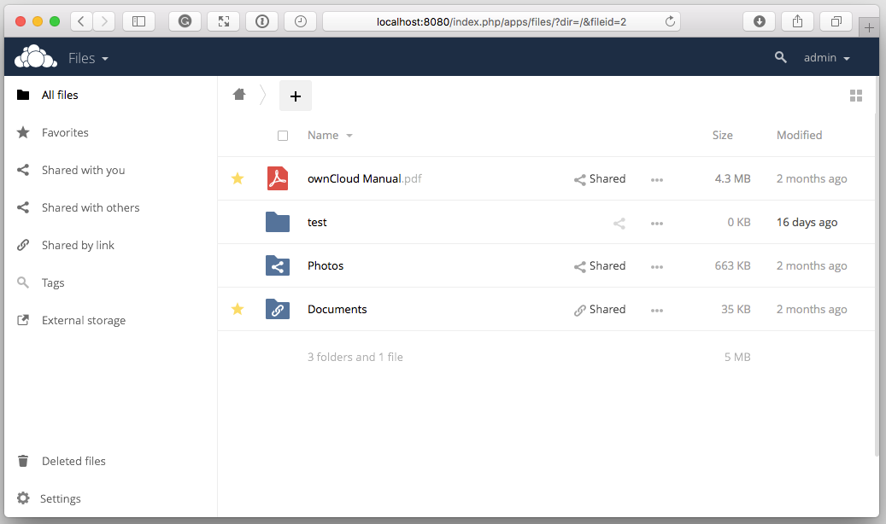The height and width of the screenshot is (524, 886).
Task: Open the search magnifier in header
Action: coord(780,57)
